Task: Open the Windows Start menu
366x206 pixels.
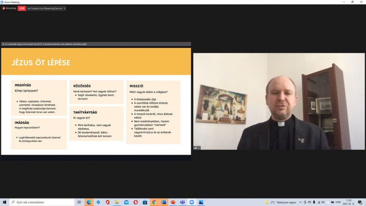Action: (x=4, y=202)
